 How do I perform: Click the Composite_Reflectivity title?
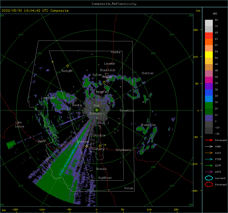click(114, 4)
